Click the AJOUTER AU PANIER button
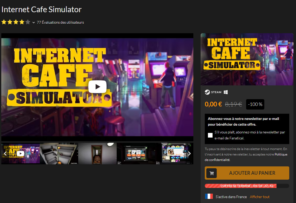 [x=247, y=173]
